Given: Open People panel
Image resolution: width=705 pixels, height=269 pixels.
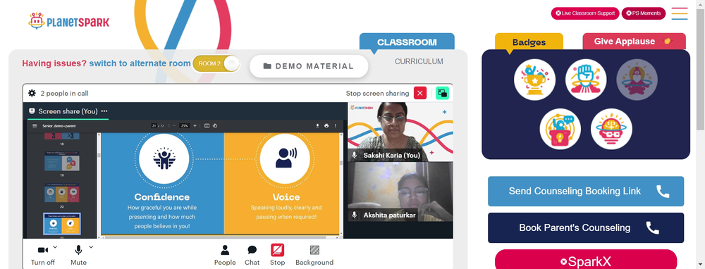Looking at the screenshot, I should 225,255.
